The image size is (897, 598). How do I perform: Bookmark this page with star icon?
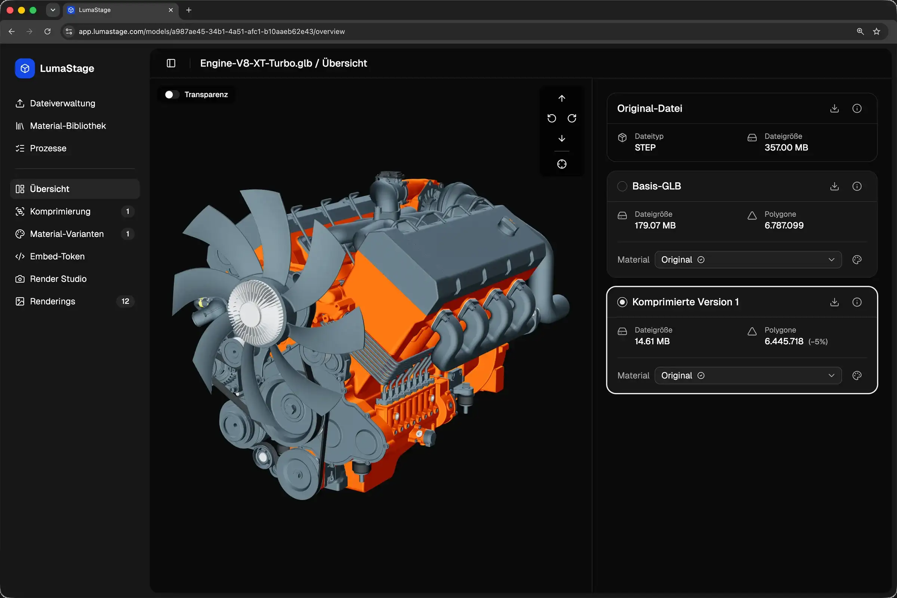(x=876, y=31)
